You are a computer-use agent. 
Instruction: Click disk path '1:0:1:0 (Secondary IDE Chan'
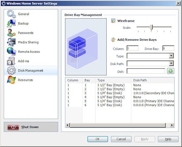(x=153, y=93)
